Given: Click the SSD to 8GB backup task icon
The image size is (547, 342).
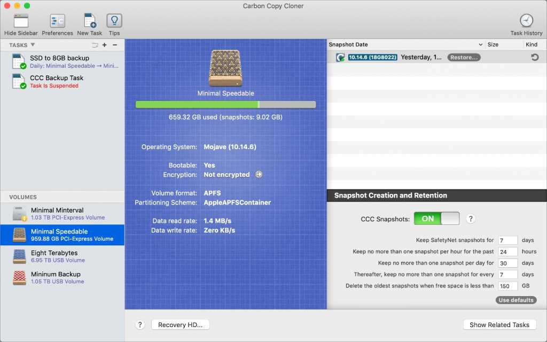Looking at the screenshot, I should coord(19,61).
